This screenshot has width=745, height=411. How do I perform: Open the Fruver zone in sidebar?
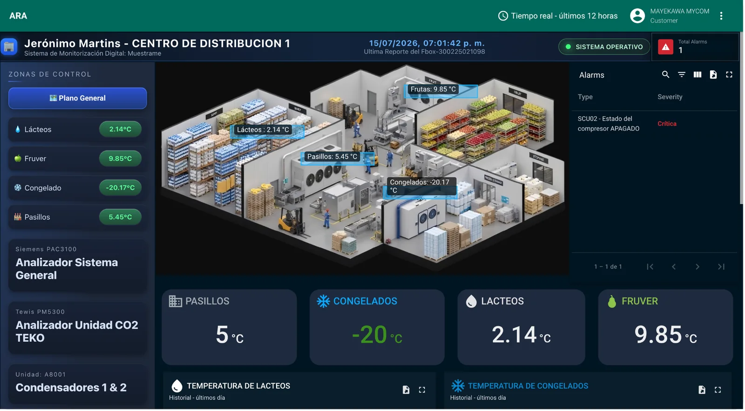77,159
